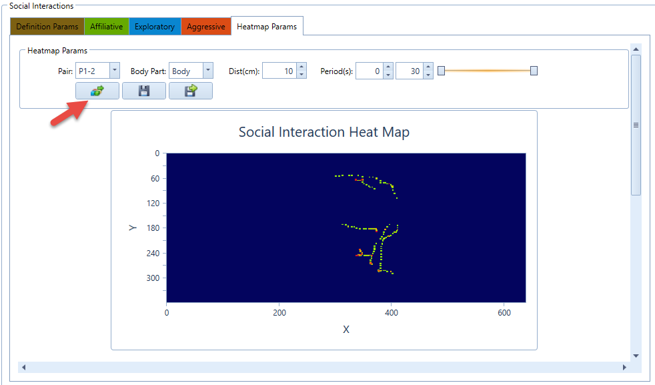Click inside the Dist(cm) input field

[x=279, y=71]
